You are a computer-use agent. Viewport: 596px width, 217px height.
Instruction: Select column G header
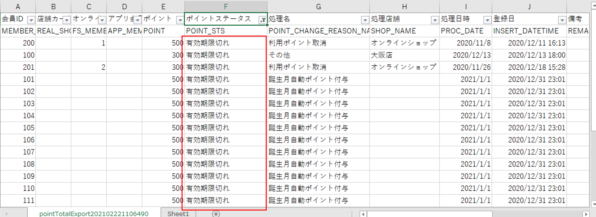(x=318, y=7)
